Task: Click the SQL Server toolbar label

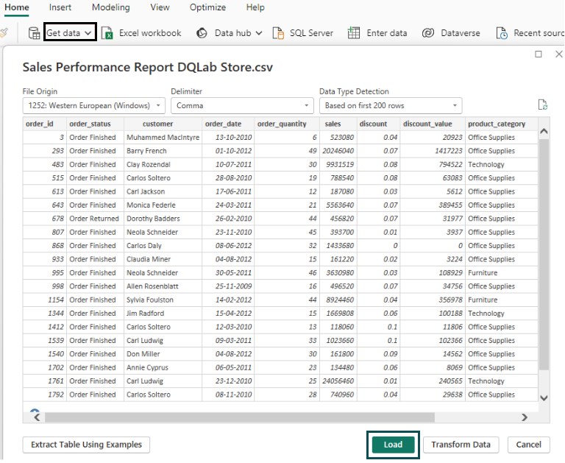Action: click(311, 33)
